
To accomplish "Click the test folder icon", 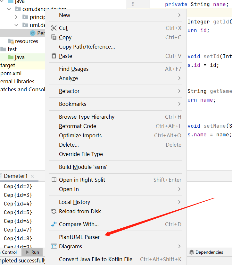I will coord(4,49).
